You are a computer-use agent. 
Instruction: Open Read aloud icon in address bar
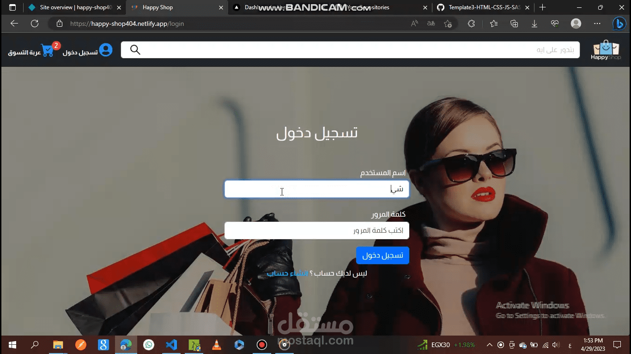tap(414, 24)
